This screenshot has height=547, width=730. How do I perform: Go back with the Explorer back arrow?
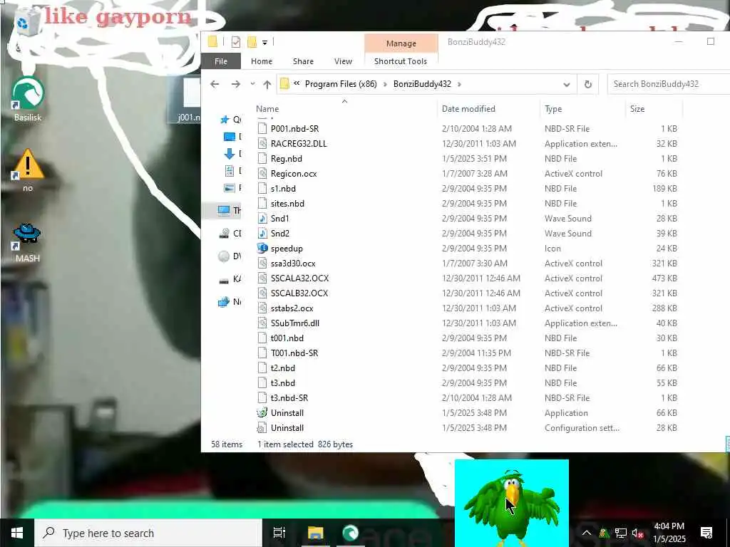215,84
